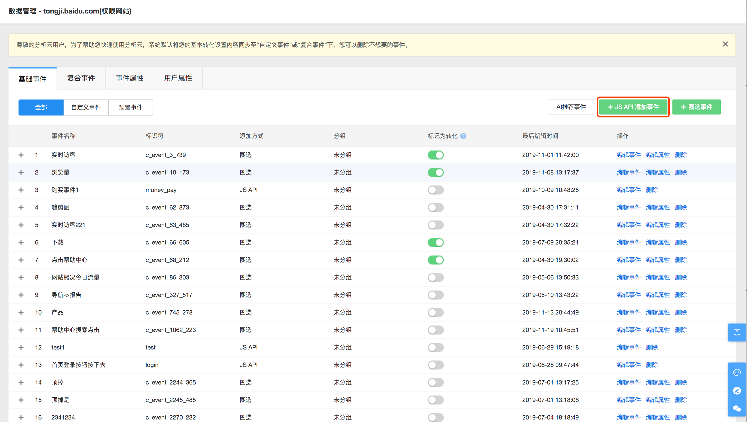Expand row 14 顶掉

(x=21, y=382)
